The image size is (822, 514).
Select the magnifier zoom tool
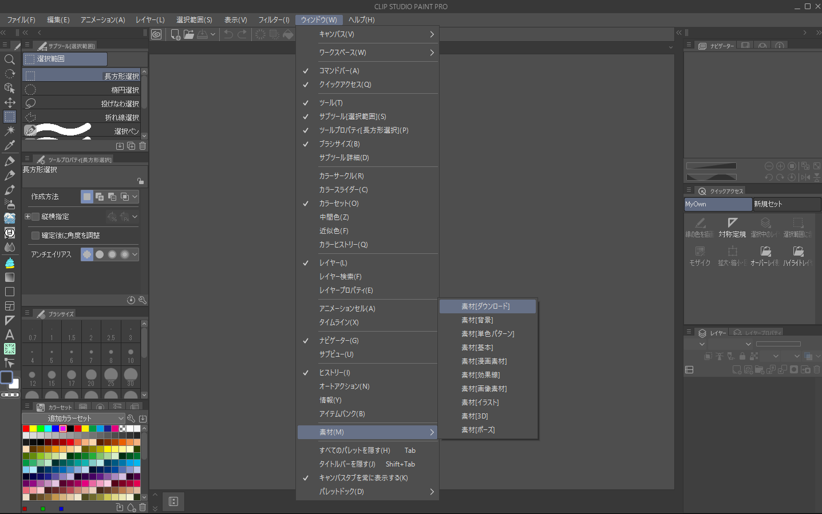pos(10,59)
